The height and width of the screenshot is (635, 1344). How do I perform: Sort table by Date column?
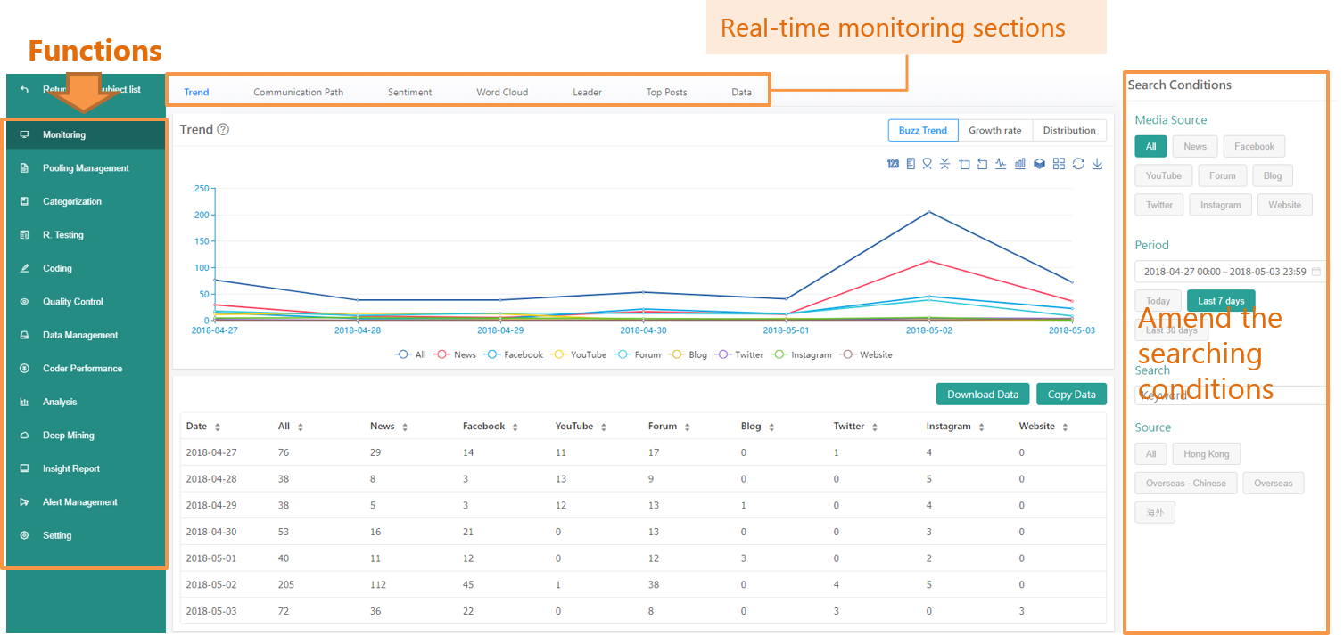[218, 427]
